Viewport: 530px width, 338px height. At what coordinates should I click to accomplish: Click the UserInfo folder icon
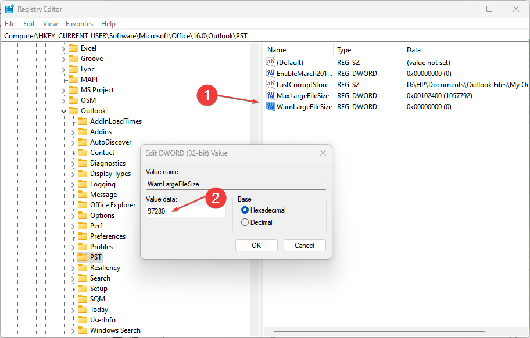83,320
